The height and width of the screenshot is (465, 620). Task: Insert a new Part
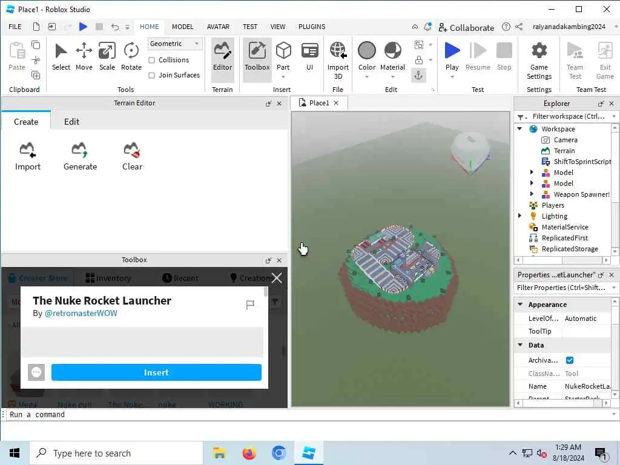pyautogui.click(x=283, y=58)
